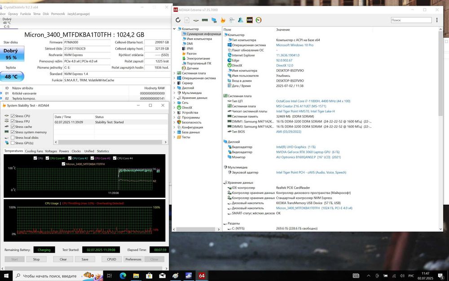The height and width of the screenshot is (281, 449).
Task: Open Jazyk(Language) menu in CrystalDiskInfo
Action: pos(79,14)
